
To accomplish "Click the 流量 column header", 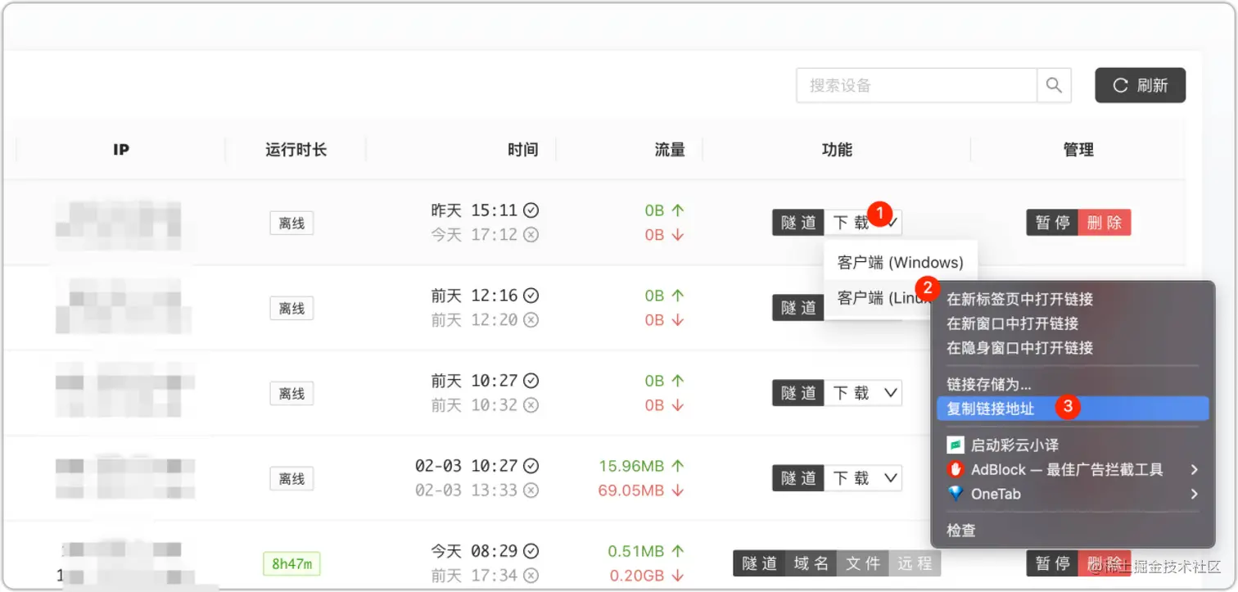I will tap(670, 150).
